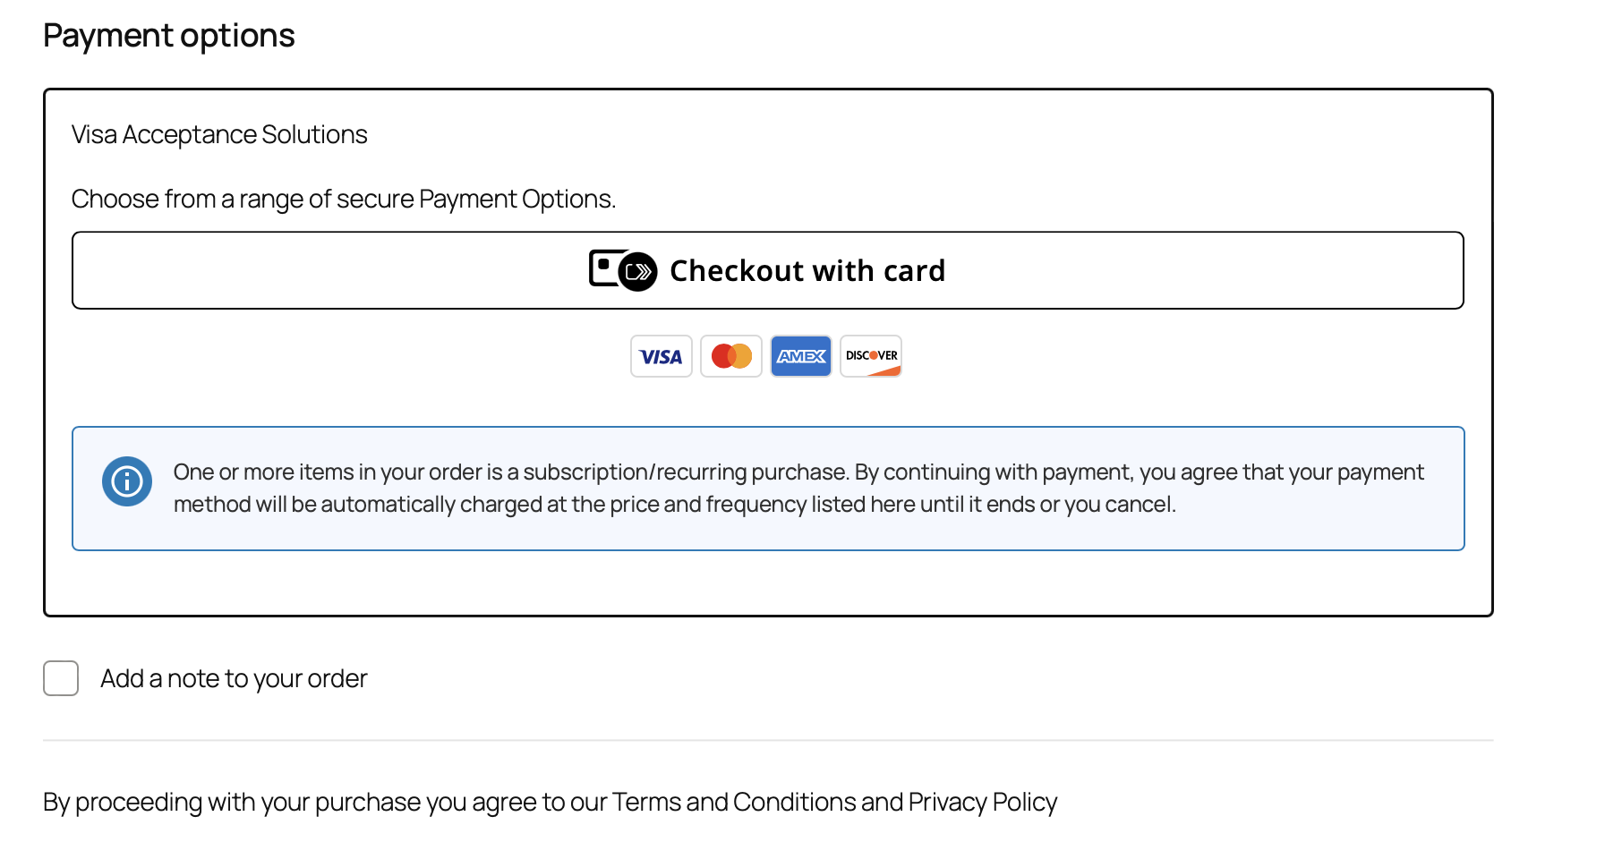Select the Mastercard logo
Image resolution: width=1622 pixels, height=859 pixels.
coord(731,356)
